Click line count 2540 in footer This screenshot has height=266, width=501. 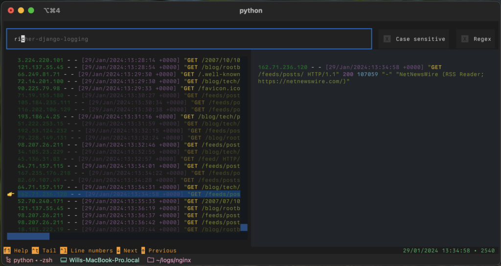pos(488,250)
